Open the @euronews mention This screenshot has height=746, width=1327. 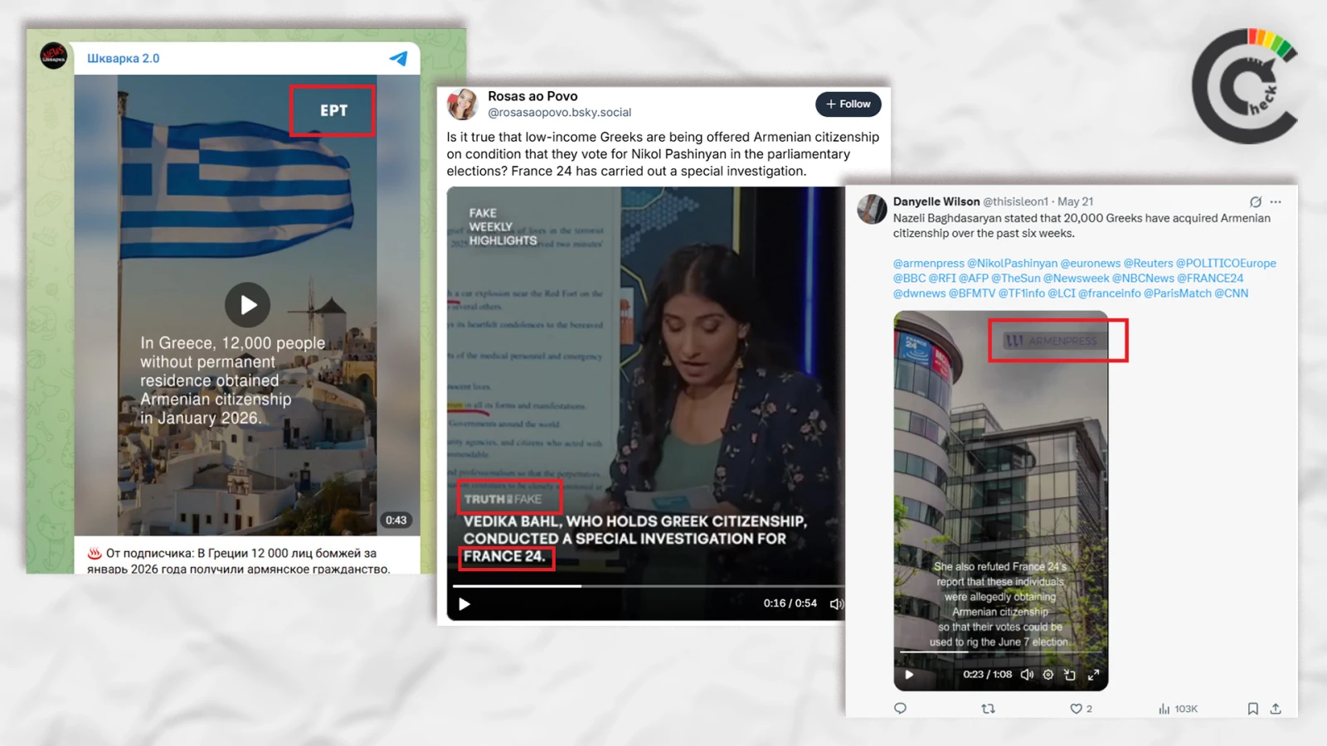(x=1090, y=263)
